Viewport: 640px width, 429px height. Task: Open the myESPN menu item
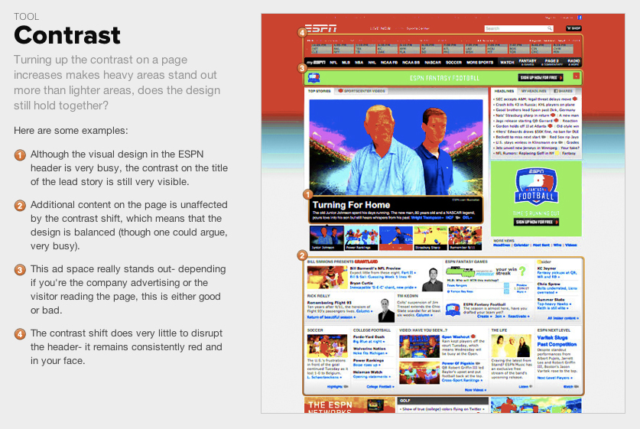click(x=317, y=63)
